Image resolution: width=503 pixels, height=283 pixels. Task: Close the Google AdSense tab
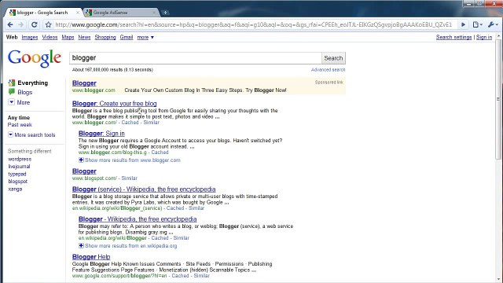pos(154,13)
